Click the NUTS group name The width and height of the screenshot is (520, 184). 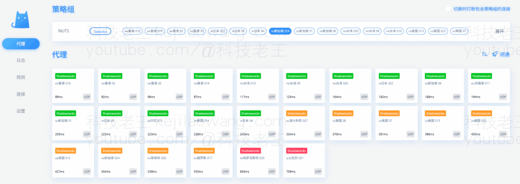63,31
